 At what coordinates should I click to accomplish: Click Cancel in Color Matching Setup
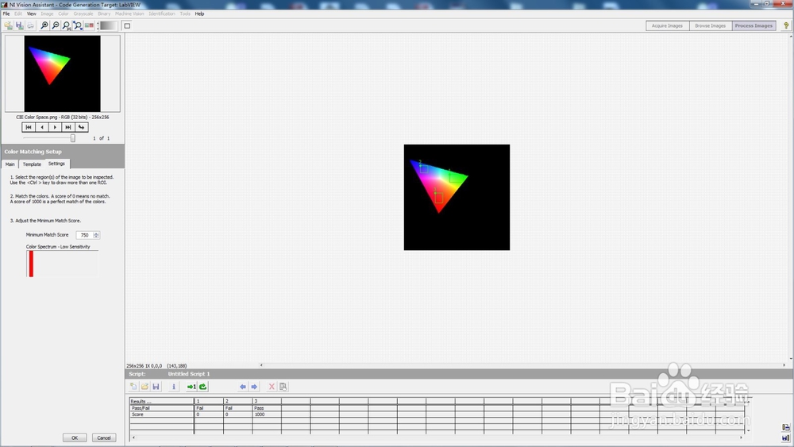click(x=104, y=437)
